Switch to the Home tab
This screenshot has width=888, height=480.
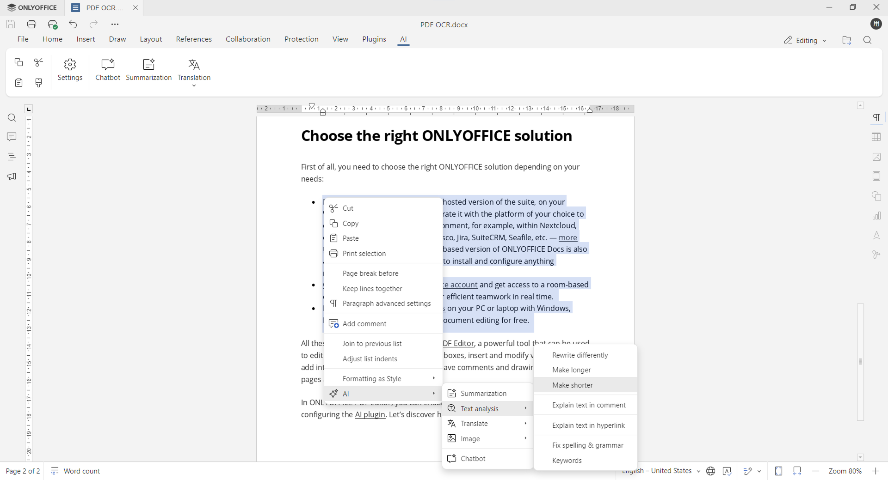[x=52, y=39]
